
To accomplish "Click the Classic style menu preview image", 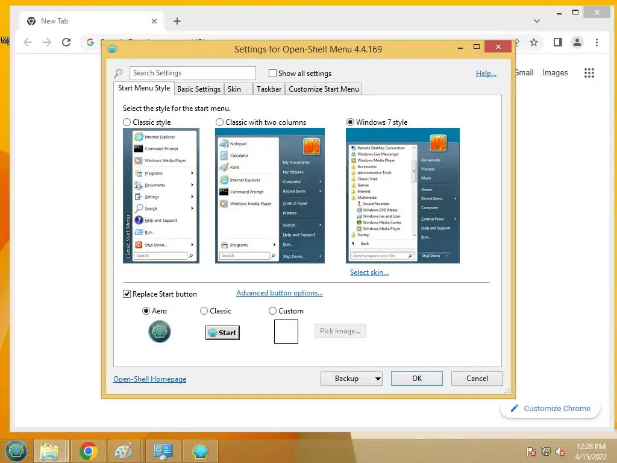I will (161, 196).
